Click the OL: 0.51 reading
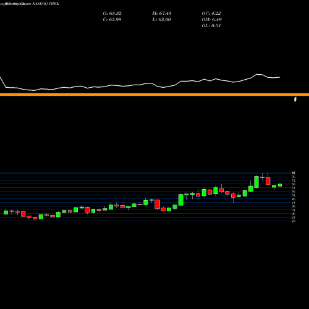 (211, 26)
